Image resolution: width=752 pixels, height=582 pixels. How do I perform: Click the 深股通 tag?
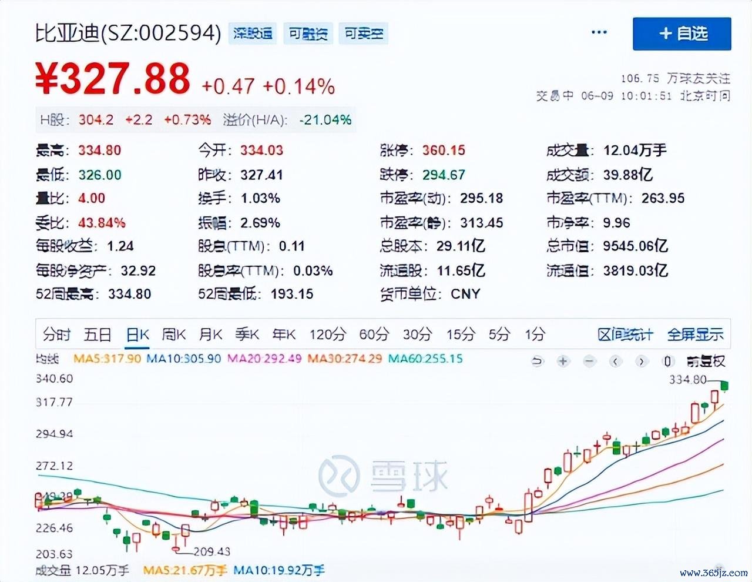pyautogui.click(x=253, y=34)
